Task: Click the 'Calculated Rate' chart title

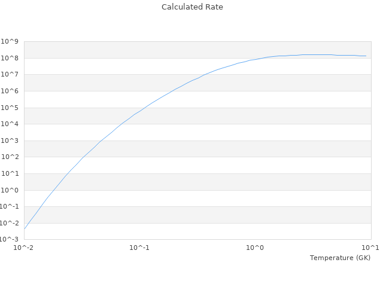Action: click(191, 7)
